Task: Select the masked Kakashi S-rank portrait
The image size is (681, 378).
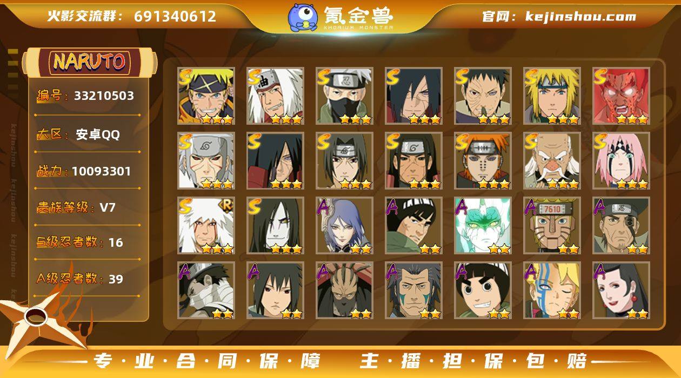Action: (x=344, y=96)
